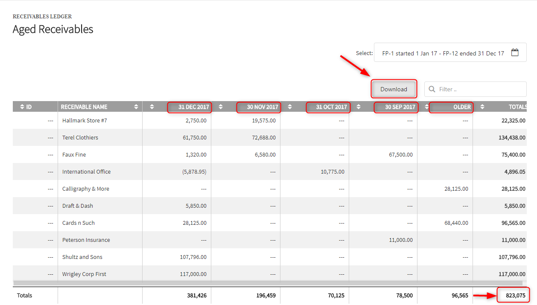Focus the Filter search field
This screenshot has width=537, height=305.
475,89
